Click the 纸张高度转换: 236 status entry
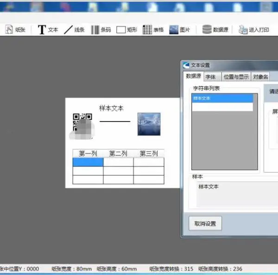278x275 pixels. (x=220, y=269)
